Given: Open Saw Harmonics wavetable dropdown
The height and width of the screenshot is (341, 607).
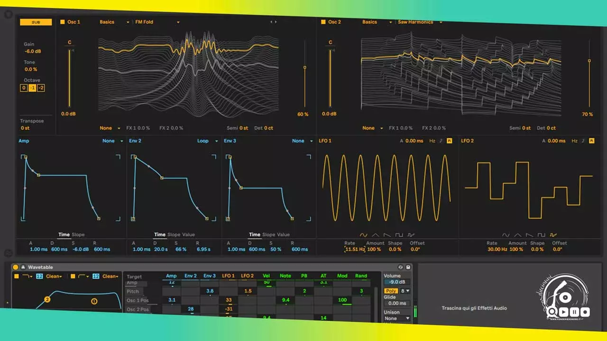Looking at the screenshot, I should pos(420,22).
